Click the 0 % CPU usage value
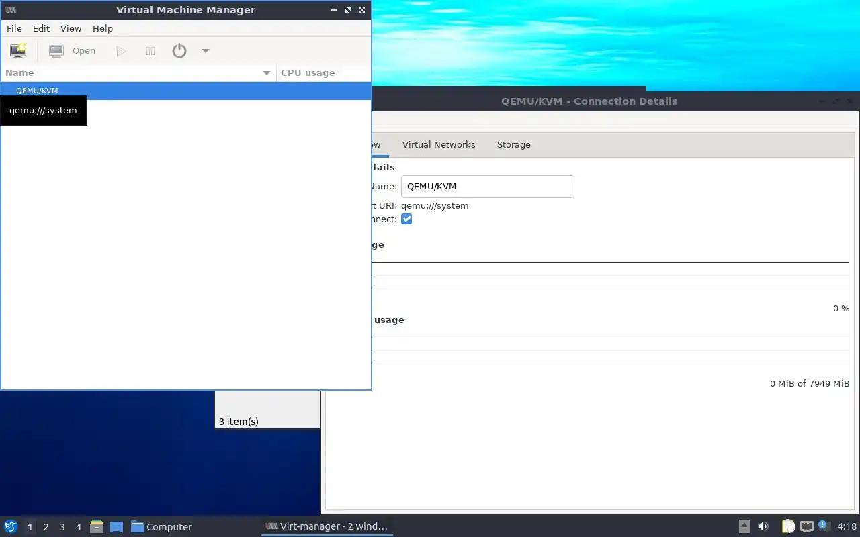Image resolution: width=860 pixels, height=537 pixels. coord(841,309)
